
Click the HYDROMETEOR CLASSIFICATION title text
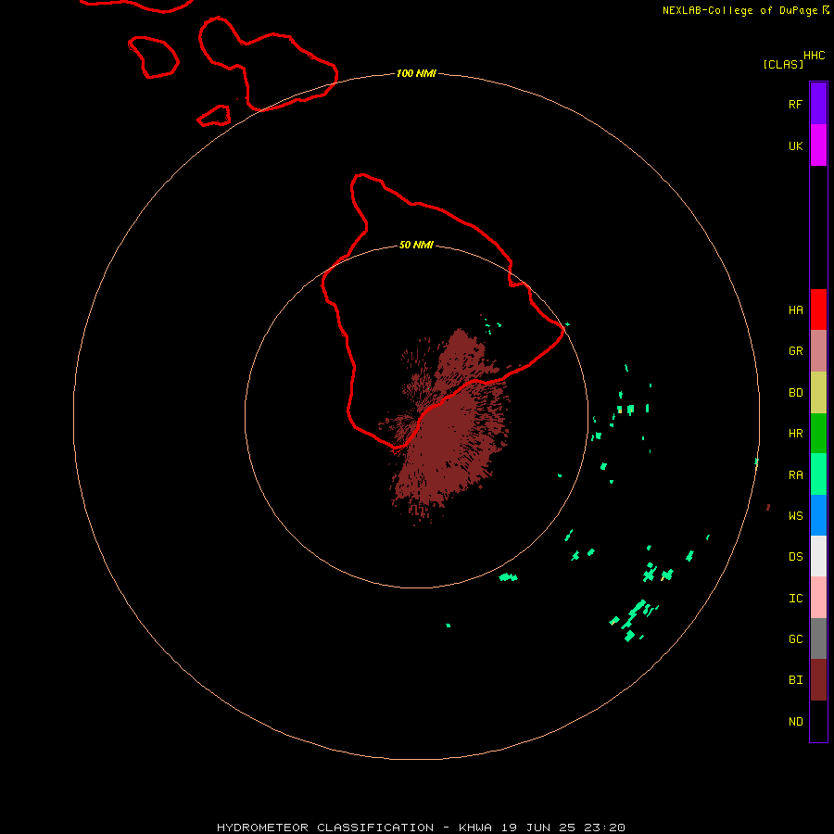(x=325, y=828)
